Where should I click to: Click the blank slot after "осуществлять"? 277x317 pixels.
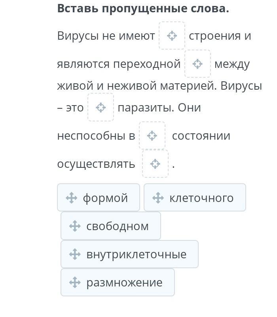[x=155, y=163]
